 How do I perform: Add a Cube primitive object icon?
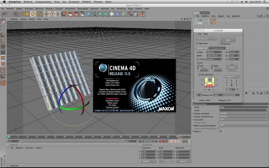pos(88,14)
